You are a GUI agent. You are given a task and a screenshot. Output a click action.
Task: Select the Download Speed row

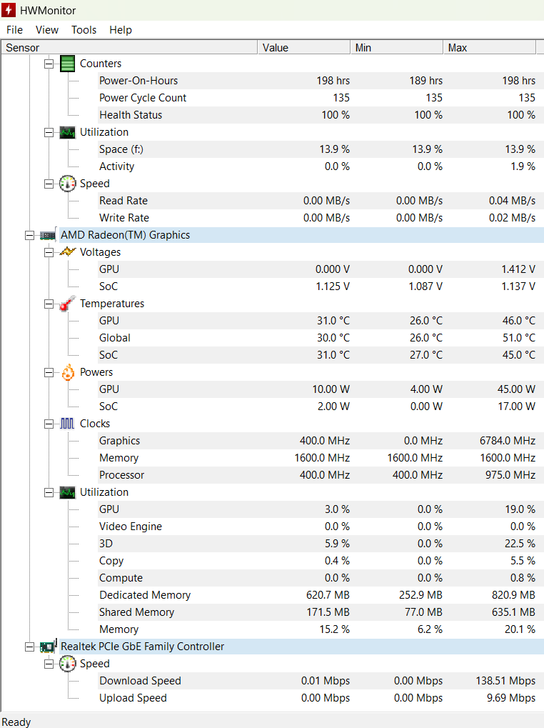click(x=140, y=681)
